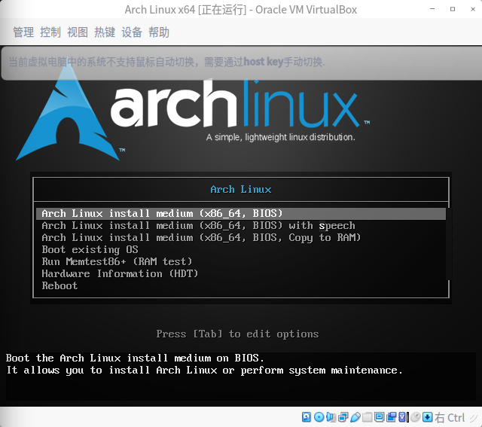The image size is (482, 427).
Task: Click the 右 Ctrl host key label
Action: (x=450, y=418)
